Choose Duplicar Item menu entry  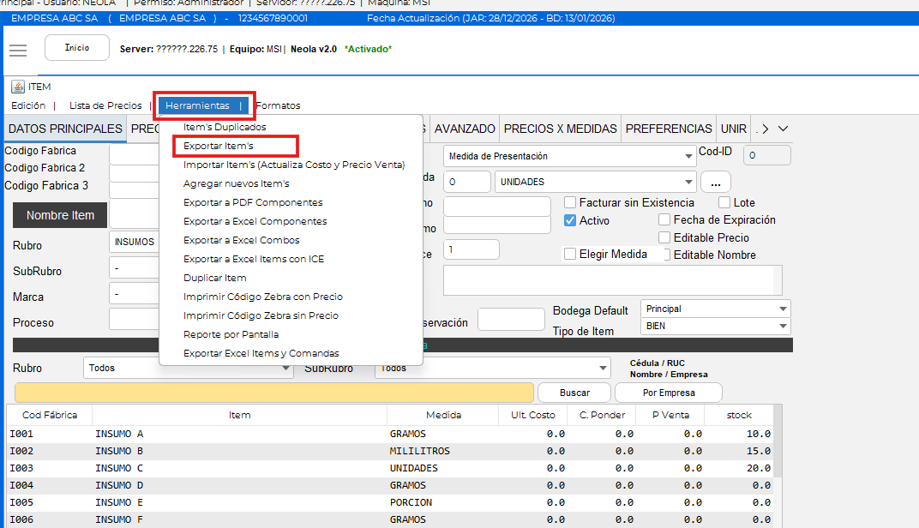point(215,278)
